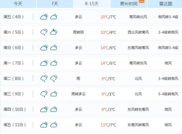Screen dimensions: 182x134
Task: Click night overcast icon for 周六 5日
Action: point(54,32)
